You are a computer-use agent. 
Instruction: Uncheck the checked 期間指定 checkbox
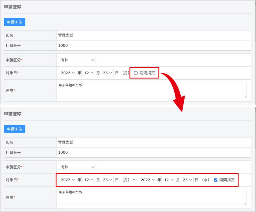[216, 180]
